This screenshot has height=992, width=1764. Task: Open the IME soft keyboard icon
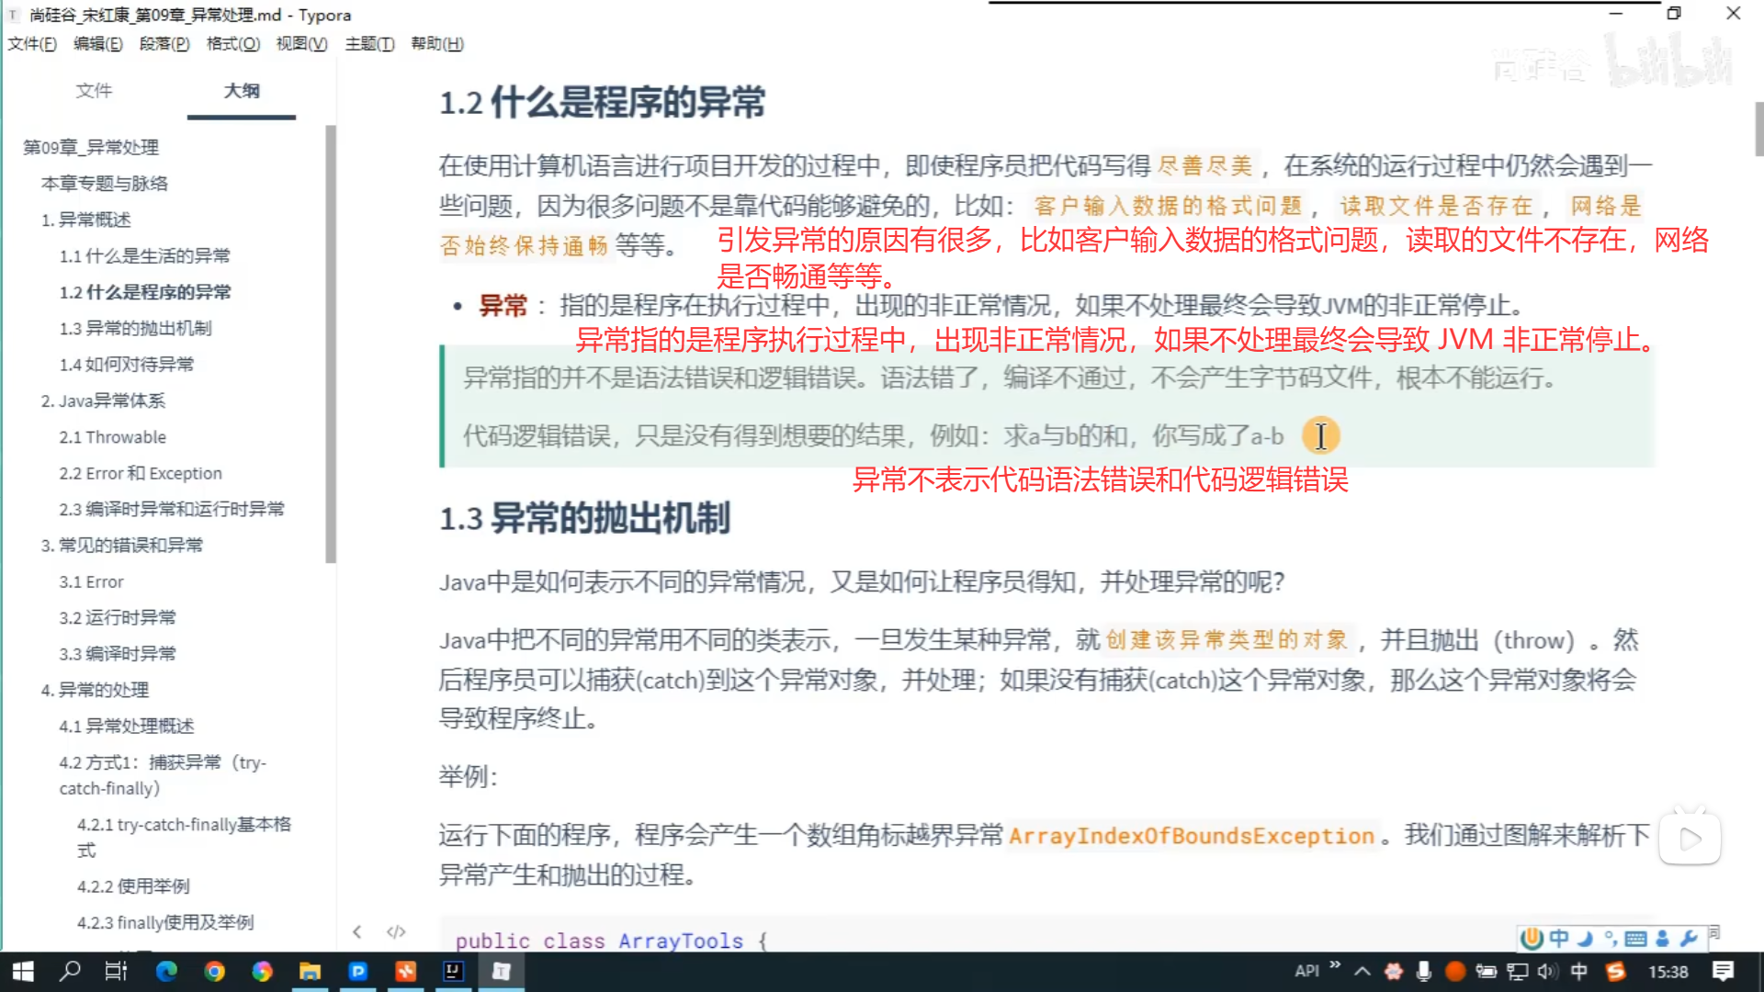1635,938
